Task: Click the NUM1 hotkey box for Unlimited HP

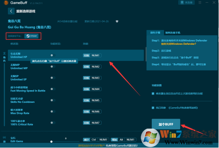Action: (x=92, y=55)
